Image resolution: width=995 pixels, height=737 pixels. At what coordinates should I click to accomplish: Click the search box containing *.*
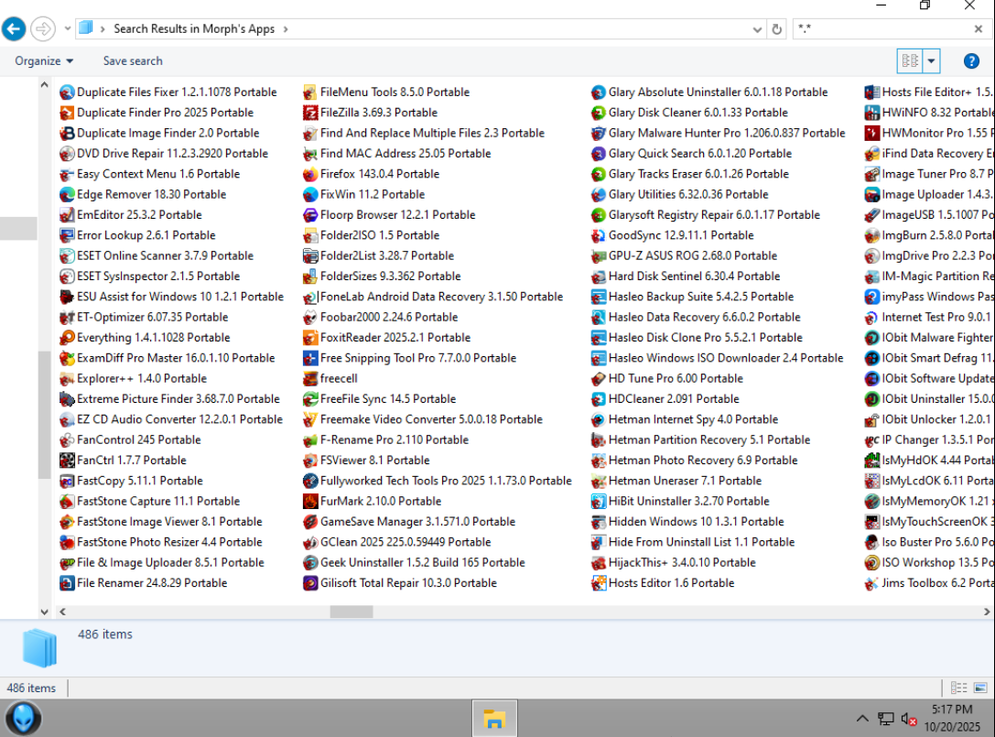[883, 29]
